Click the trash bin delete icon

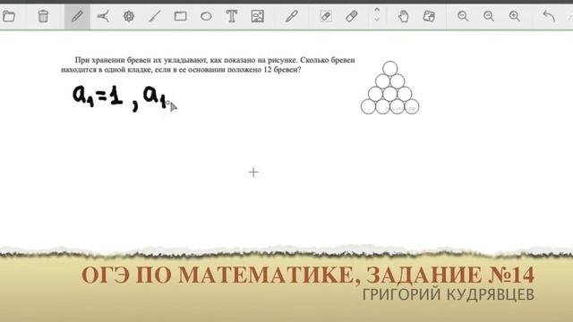tap(43, 16)
